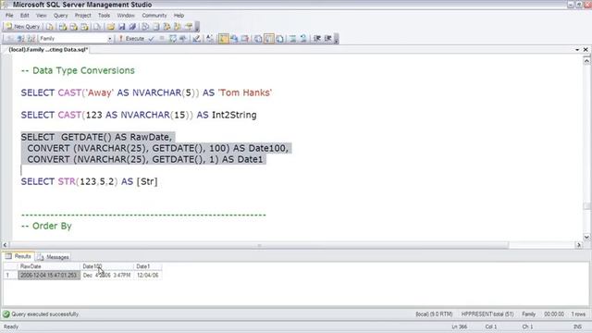This screenshot has height=333, width=592.
Task: Open the Properties Window icon
Action: (x=189, y=27)
